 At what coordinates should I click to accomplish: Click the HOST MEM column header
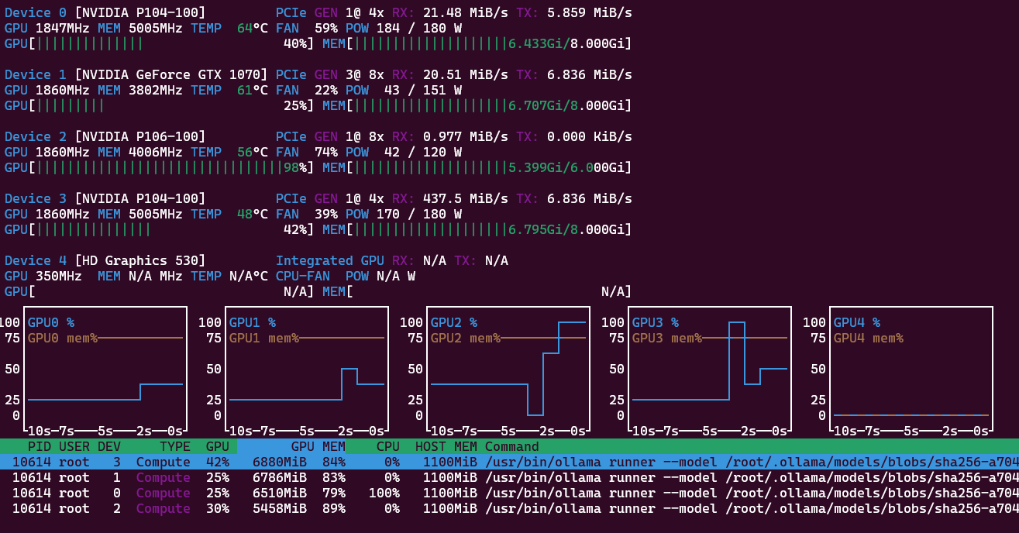coord(446,446)
